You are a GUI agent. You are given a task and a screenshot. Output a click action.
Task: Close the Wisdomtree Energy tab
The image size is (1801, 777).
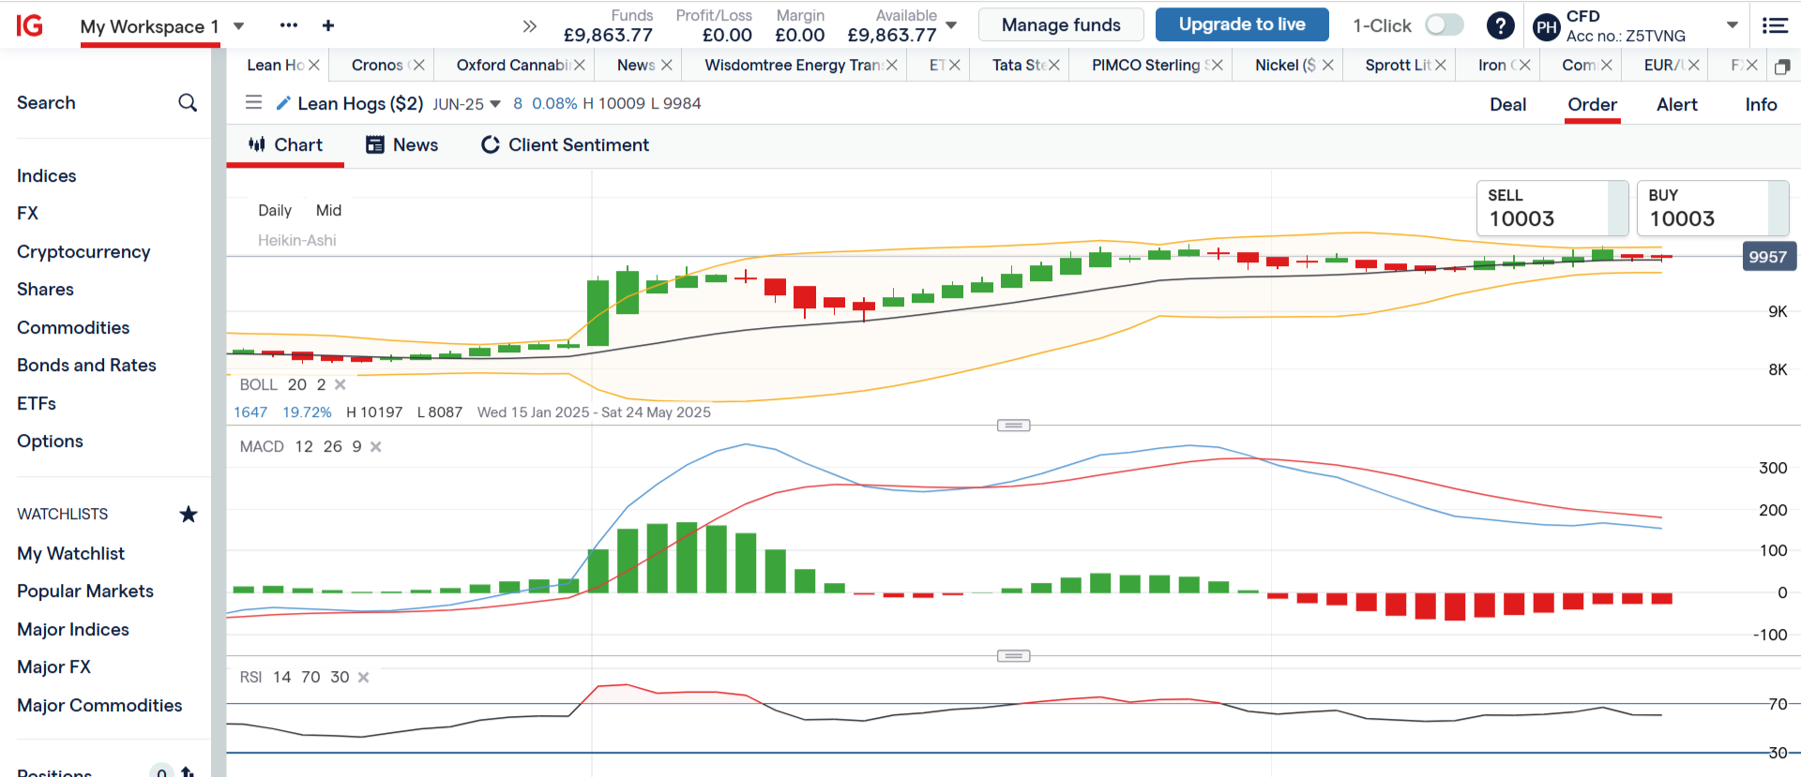[892, 65]
